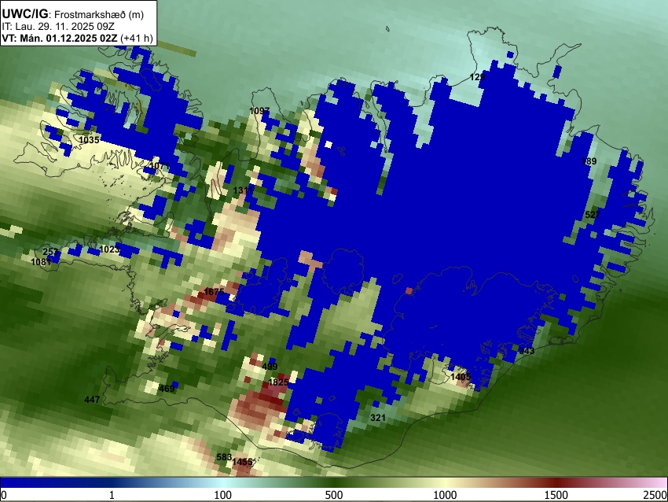Click the map value 253
This screenshot has width=668, height=502.
(x=50, y=252)
